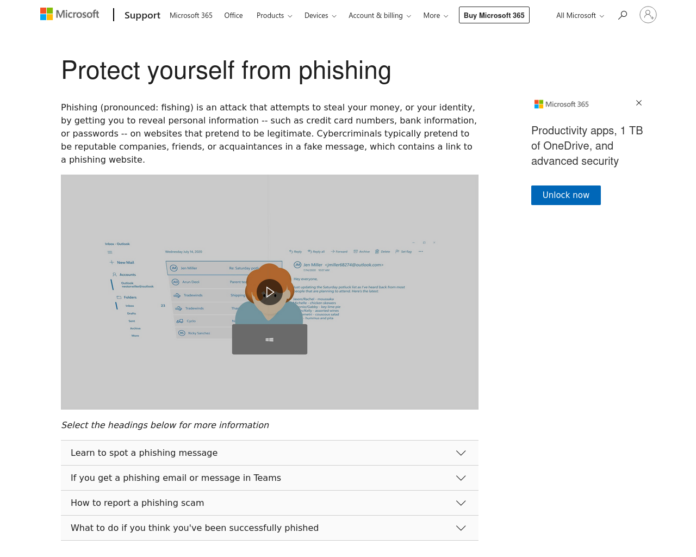696x557 pixels.
Task: Expand How to report a phishing scam
Action: (270, 503)
